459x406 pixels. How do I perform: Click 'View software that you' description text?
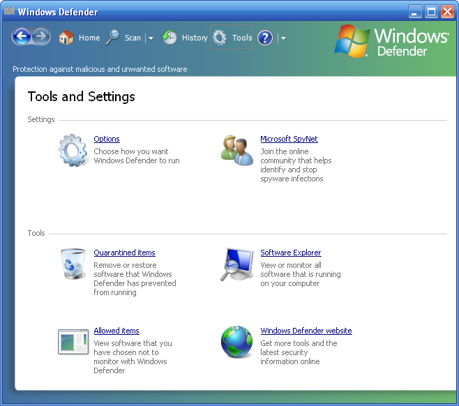(x=133, y=343)
